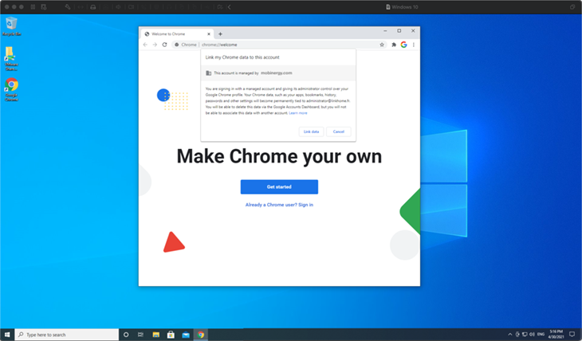
Task: Cancel the link data dialog
Action: pyautogui.click(x=339, y=131)
